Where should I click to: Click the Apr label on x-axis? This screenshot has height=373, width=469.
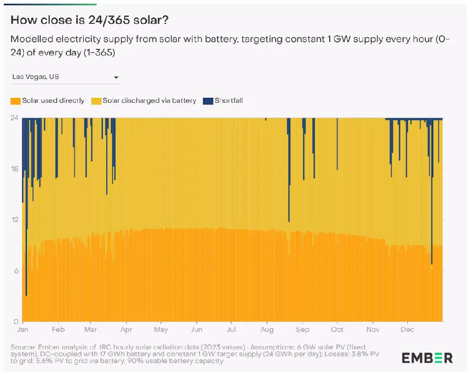[126, 330]
